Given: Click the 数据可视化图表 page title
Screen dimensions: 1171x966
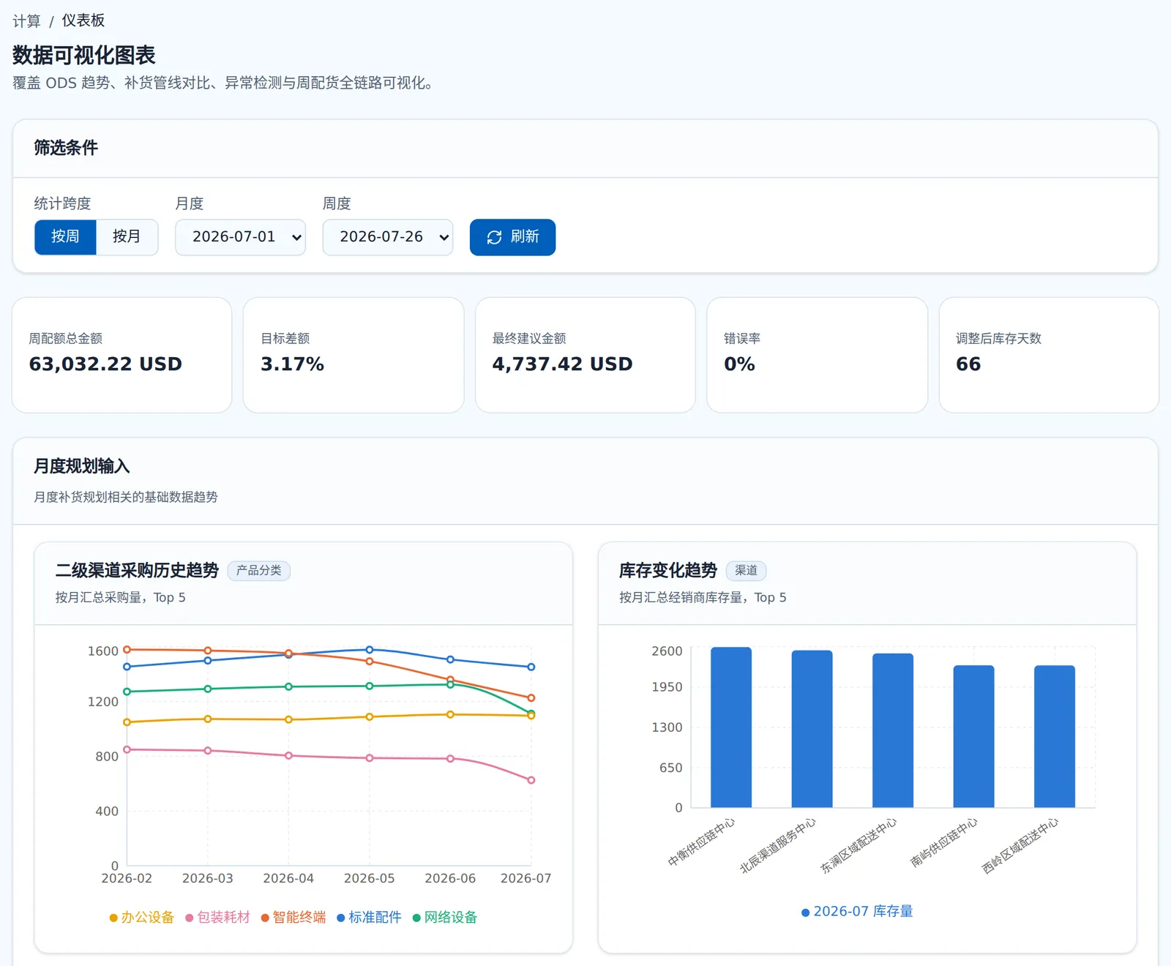Looking at the screenshot, I should [x=84, y=55].
